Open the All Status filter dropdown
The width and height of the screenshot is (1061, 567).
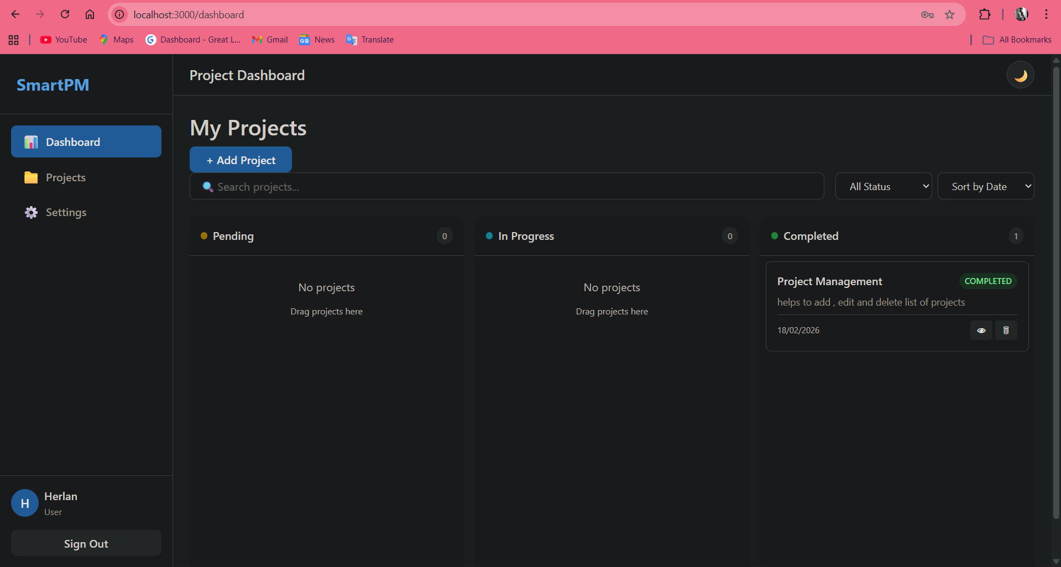click(884, 186)
